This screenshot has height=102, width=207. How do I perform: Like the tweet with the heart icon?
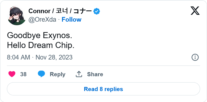[12, 74]
